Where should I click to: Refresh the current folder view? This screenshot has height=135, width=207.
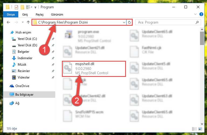click(x=129, y=22)
